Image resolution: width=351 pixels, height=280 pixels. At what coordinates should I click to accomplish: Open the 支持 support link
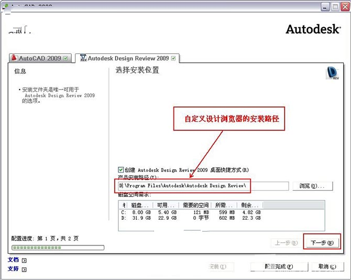tap(13, 268)
